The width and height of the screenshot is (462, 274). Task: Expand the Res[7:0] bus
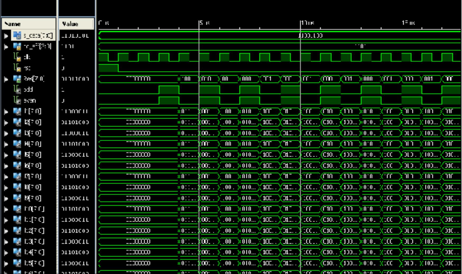point(6,79)
